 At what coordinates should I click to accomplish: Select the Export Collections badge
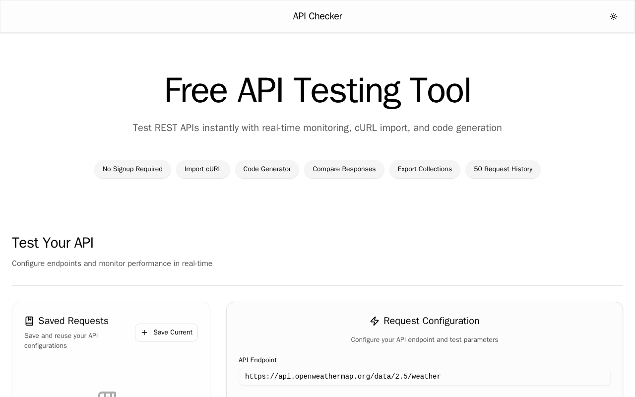click(x=425, y=169)
